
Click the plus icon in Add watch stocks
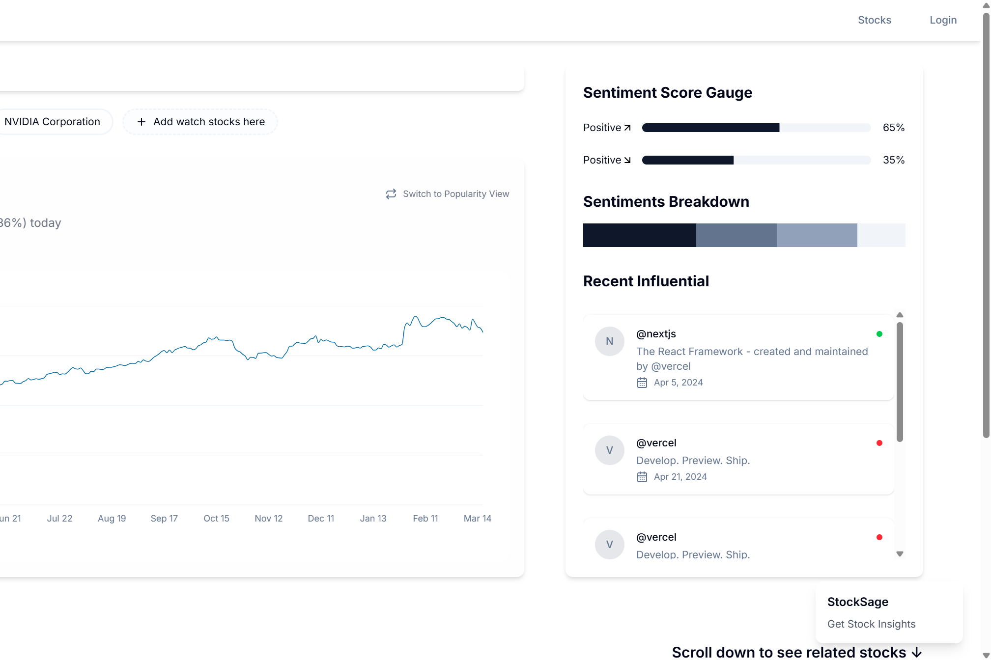tap(142, 122)
